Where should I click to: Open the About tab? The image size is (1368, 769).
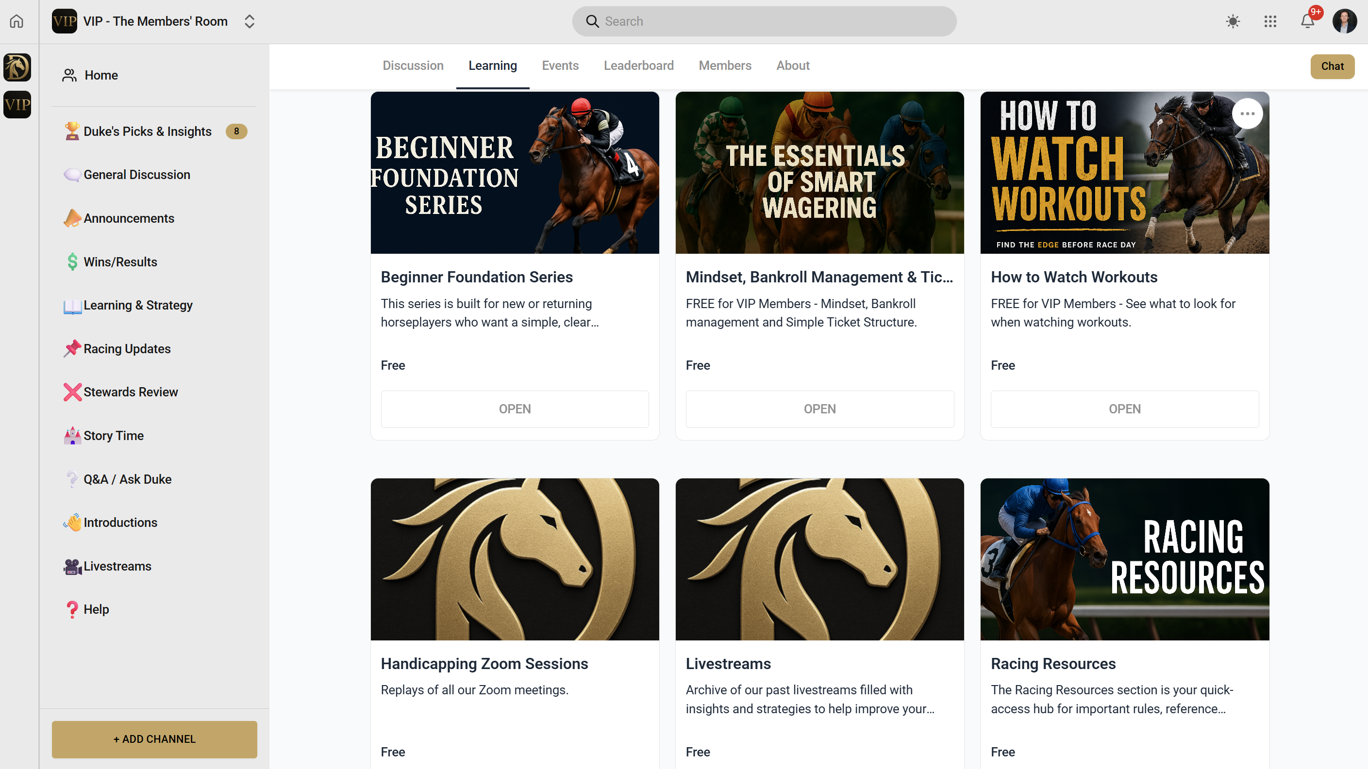793,66
